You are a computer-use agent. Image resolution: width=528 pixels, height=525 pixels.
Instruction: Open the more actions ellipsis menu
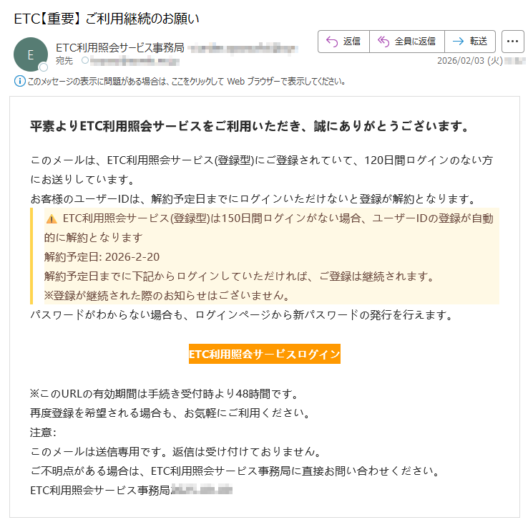coord(512,42)
